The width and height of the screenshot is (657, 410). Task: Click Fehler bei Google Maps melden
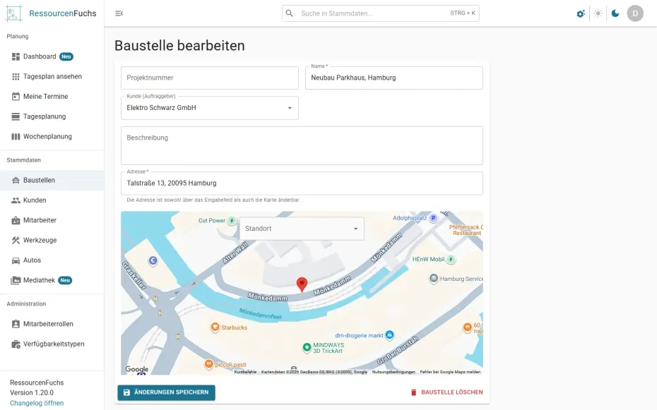pos(450,371)
